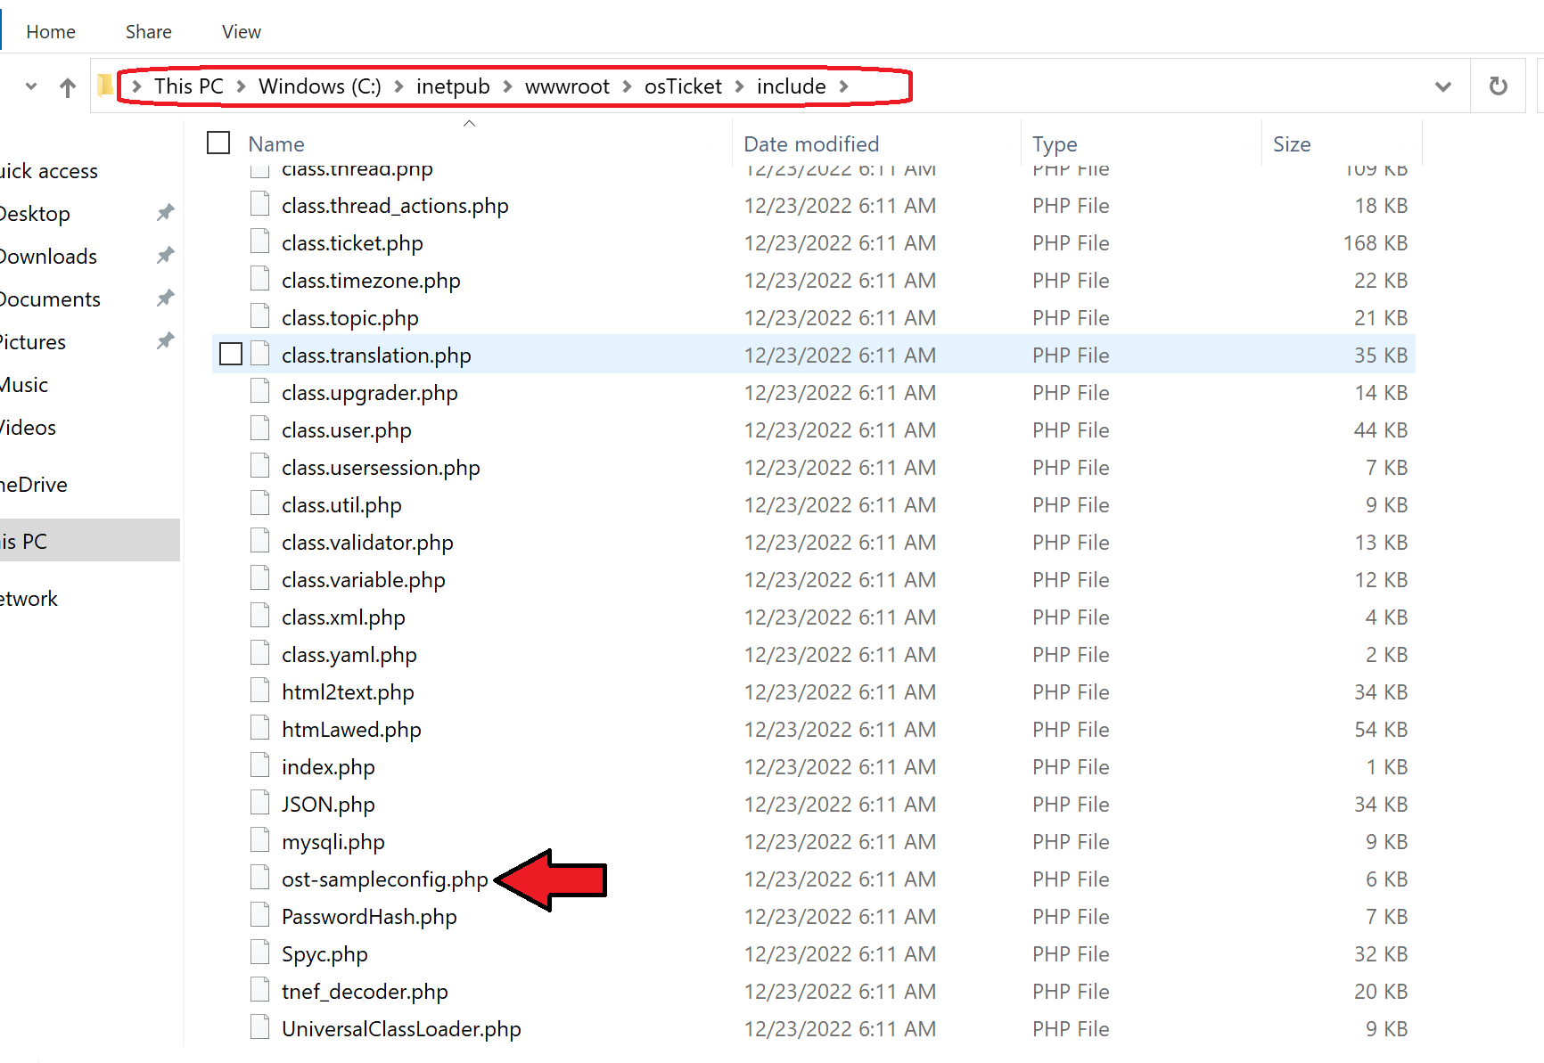This screenshot has height=1063, width=1544.
Task: Open Quick access in navigation pane
Action: point(49,171)
